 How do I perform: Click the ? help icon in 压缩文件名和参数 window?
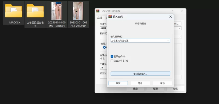point(172,11)
